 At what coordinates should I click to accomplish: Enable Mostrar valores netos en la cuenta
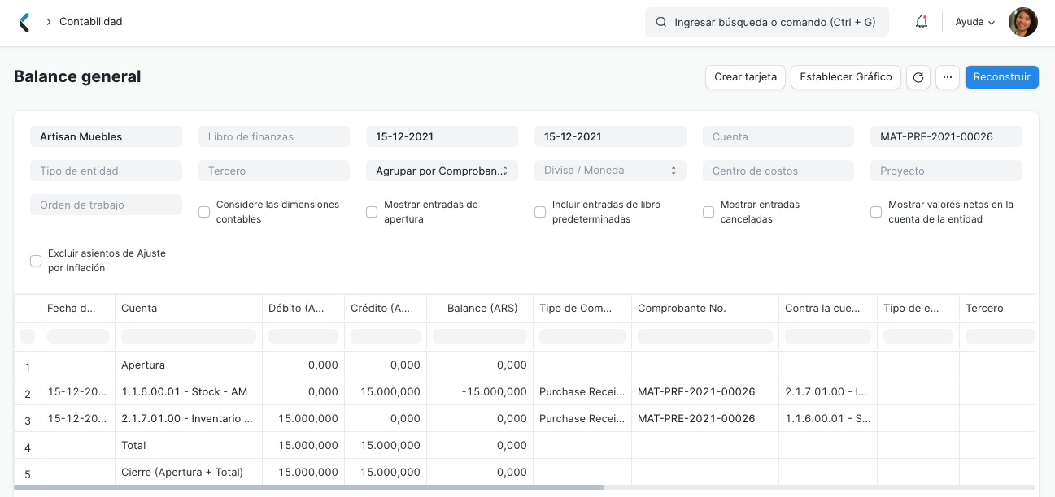(x=876, y=211)
